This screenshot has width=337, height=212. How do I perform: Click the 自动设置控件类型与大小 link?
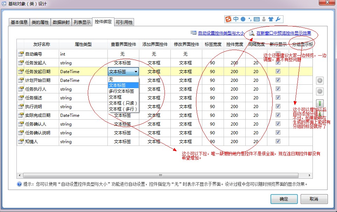(x=221, y=33)
